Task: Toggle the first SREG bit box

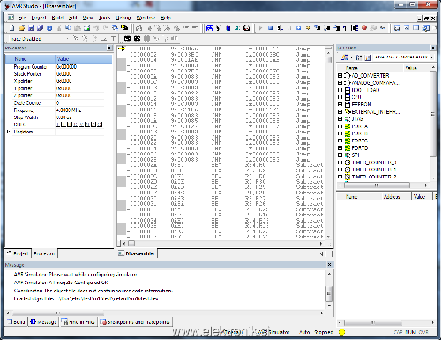Action: pos(58,125)
